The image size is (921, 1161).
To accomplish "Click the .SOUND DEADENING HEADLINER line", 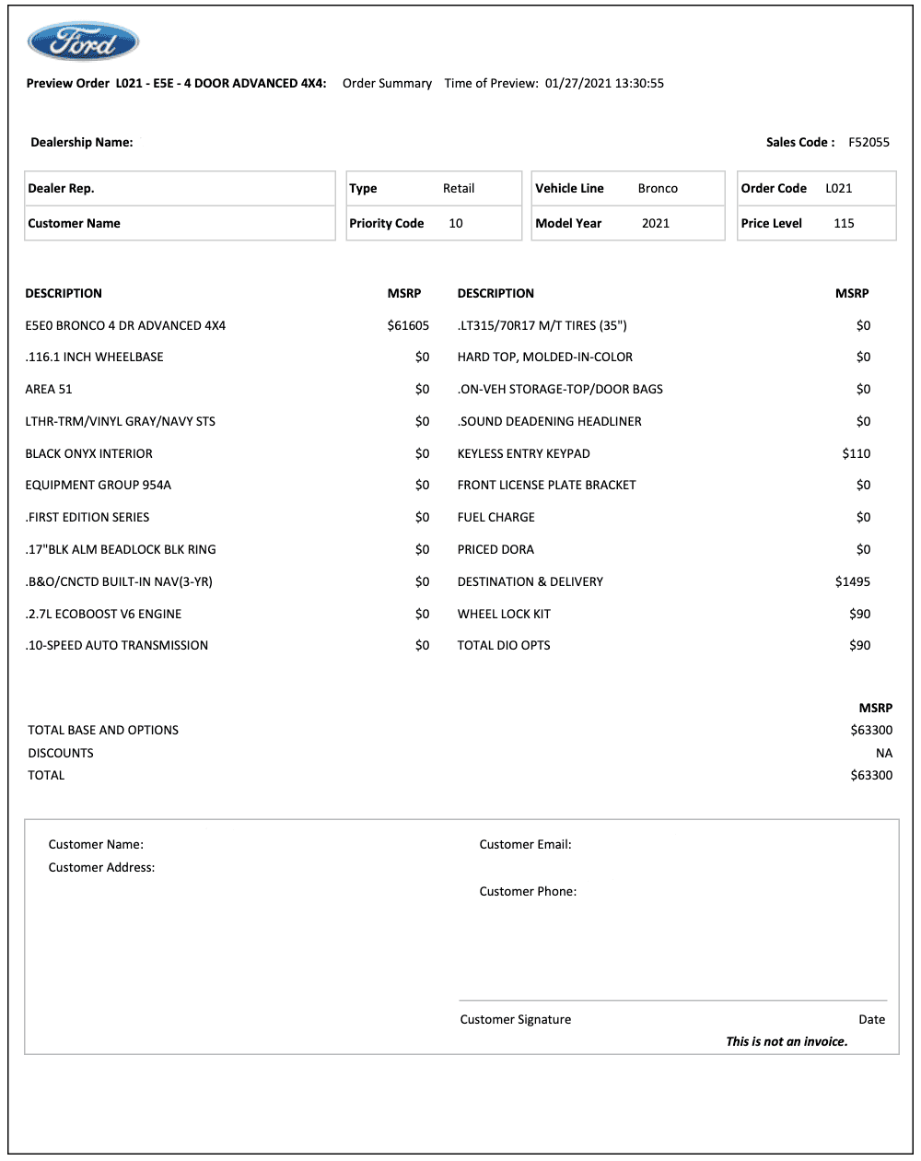I will point(550,421).
